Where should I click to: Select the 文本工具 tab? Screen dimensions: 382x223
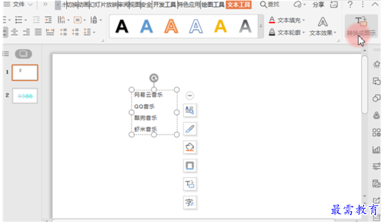click(x=239, y=4)
